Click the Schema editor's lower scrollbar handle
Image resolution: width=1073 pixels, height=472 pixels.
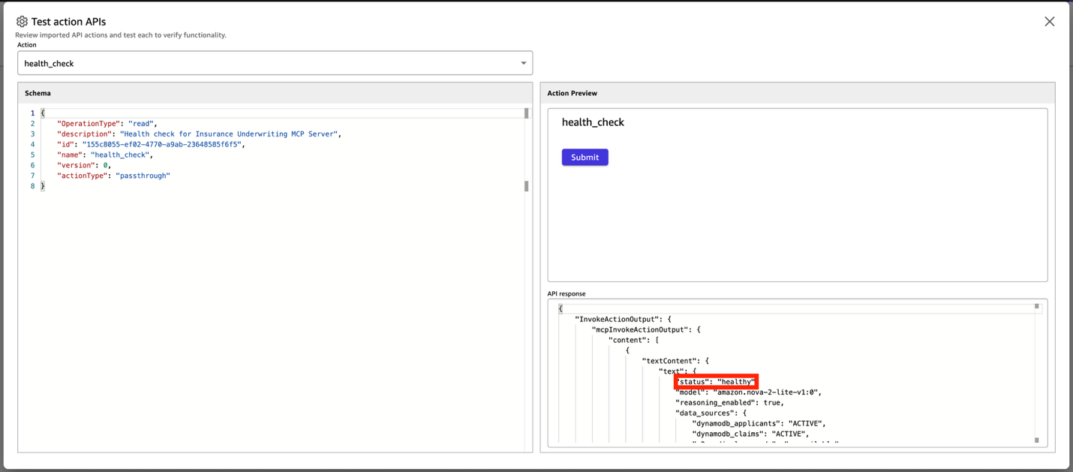click(x=526, y=186)
